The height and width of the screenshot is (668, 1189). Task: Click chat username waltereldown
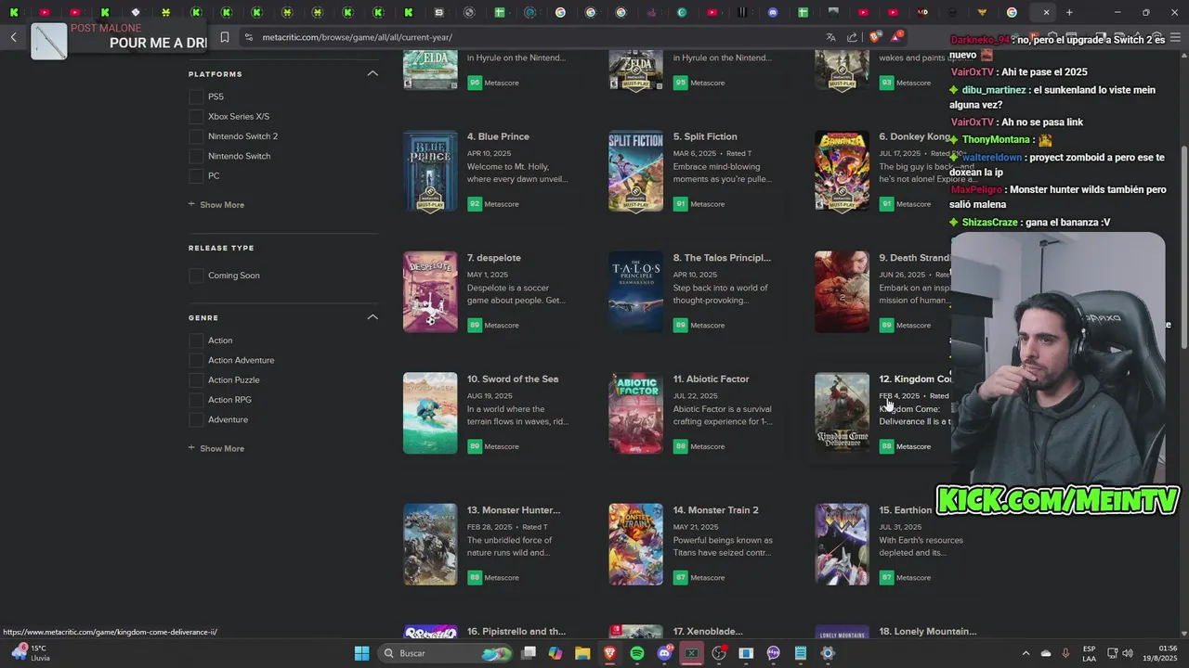[992, 158]
